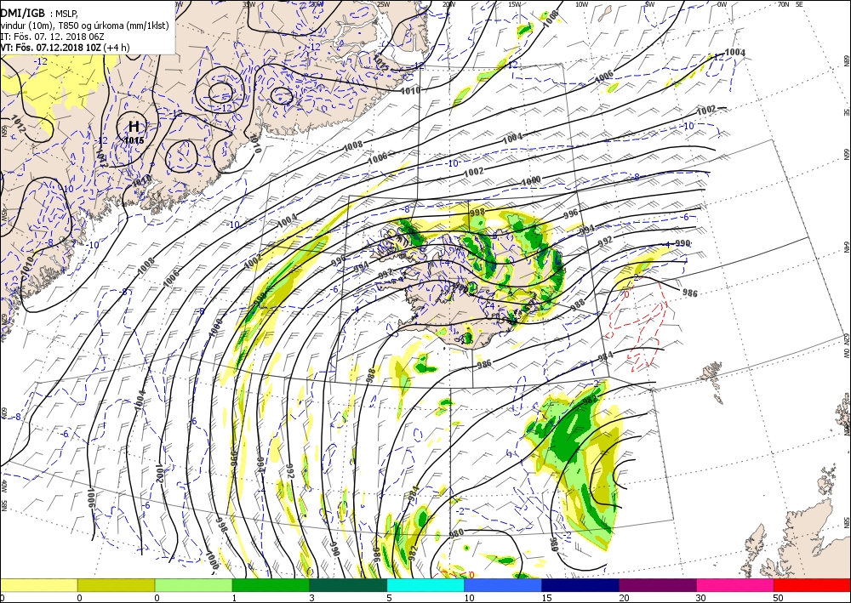
Task: Select the dark green legend swatch above value 3
Action: pos(348,584)
